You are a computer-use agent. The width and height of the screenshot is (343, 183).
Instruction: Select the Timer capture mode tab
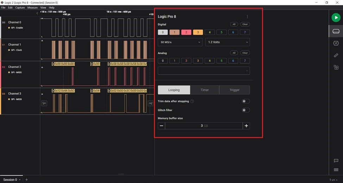tap(204, 90)
